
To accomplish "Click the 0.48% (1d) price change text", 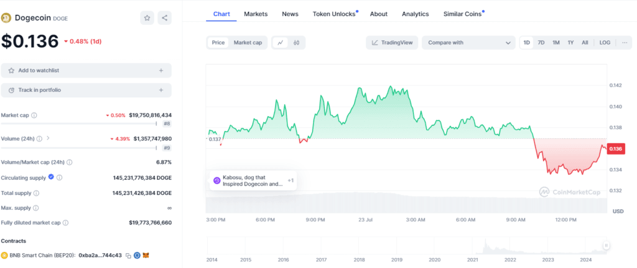I will (85, 42).
